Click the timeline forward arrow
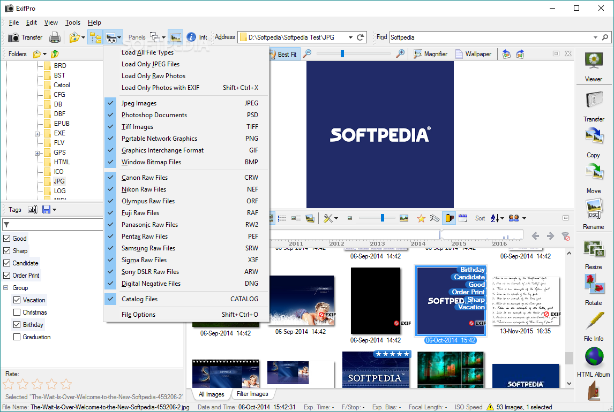 coord(551,236)
